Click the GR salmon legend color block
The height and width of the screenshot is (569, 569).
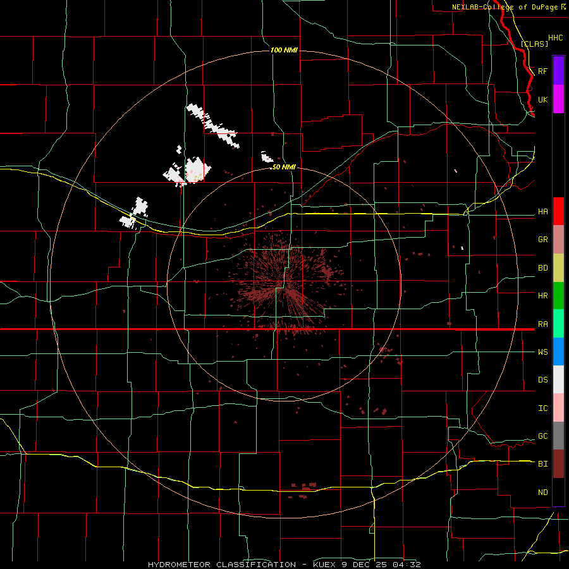tap(558, 240)
